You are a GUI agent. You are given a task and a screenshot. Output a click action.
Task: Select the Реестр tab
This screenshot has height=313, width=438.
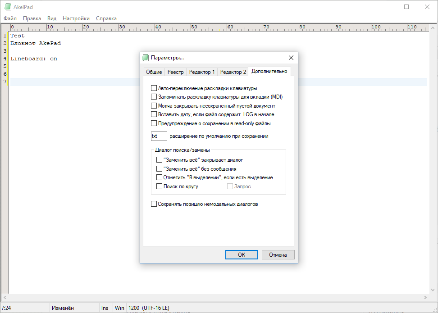point(175,72)
